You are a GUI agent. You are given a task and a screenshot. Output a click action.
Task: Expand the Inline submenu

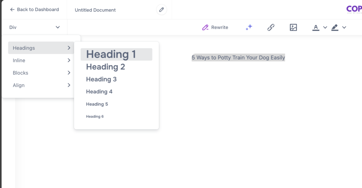41,61
